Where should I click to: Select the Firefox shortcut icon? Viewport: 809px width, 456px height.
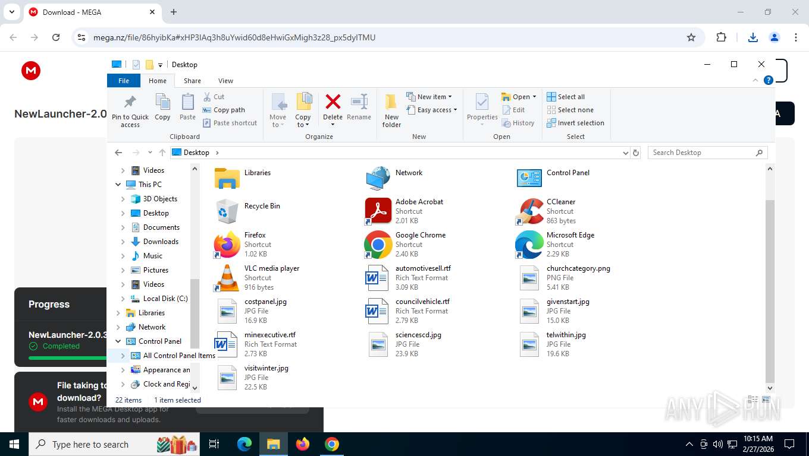click(x=227, y=245)
